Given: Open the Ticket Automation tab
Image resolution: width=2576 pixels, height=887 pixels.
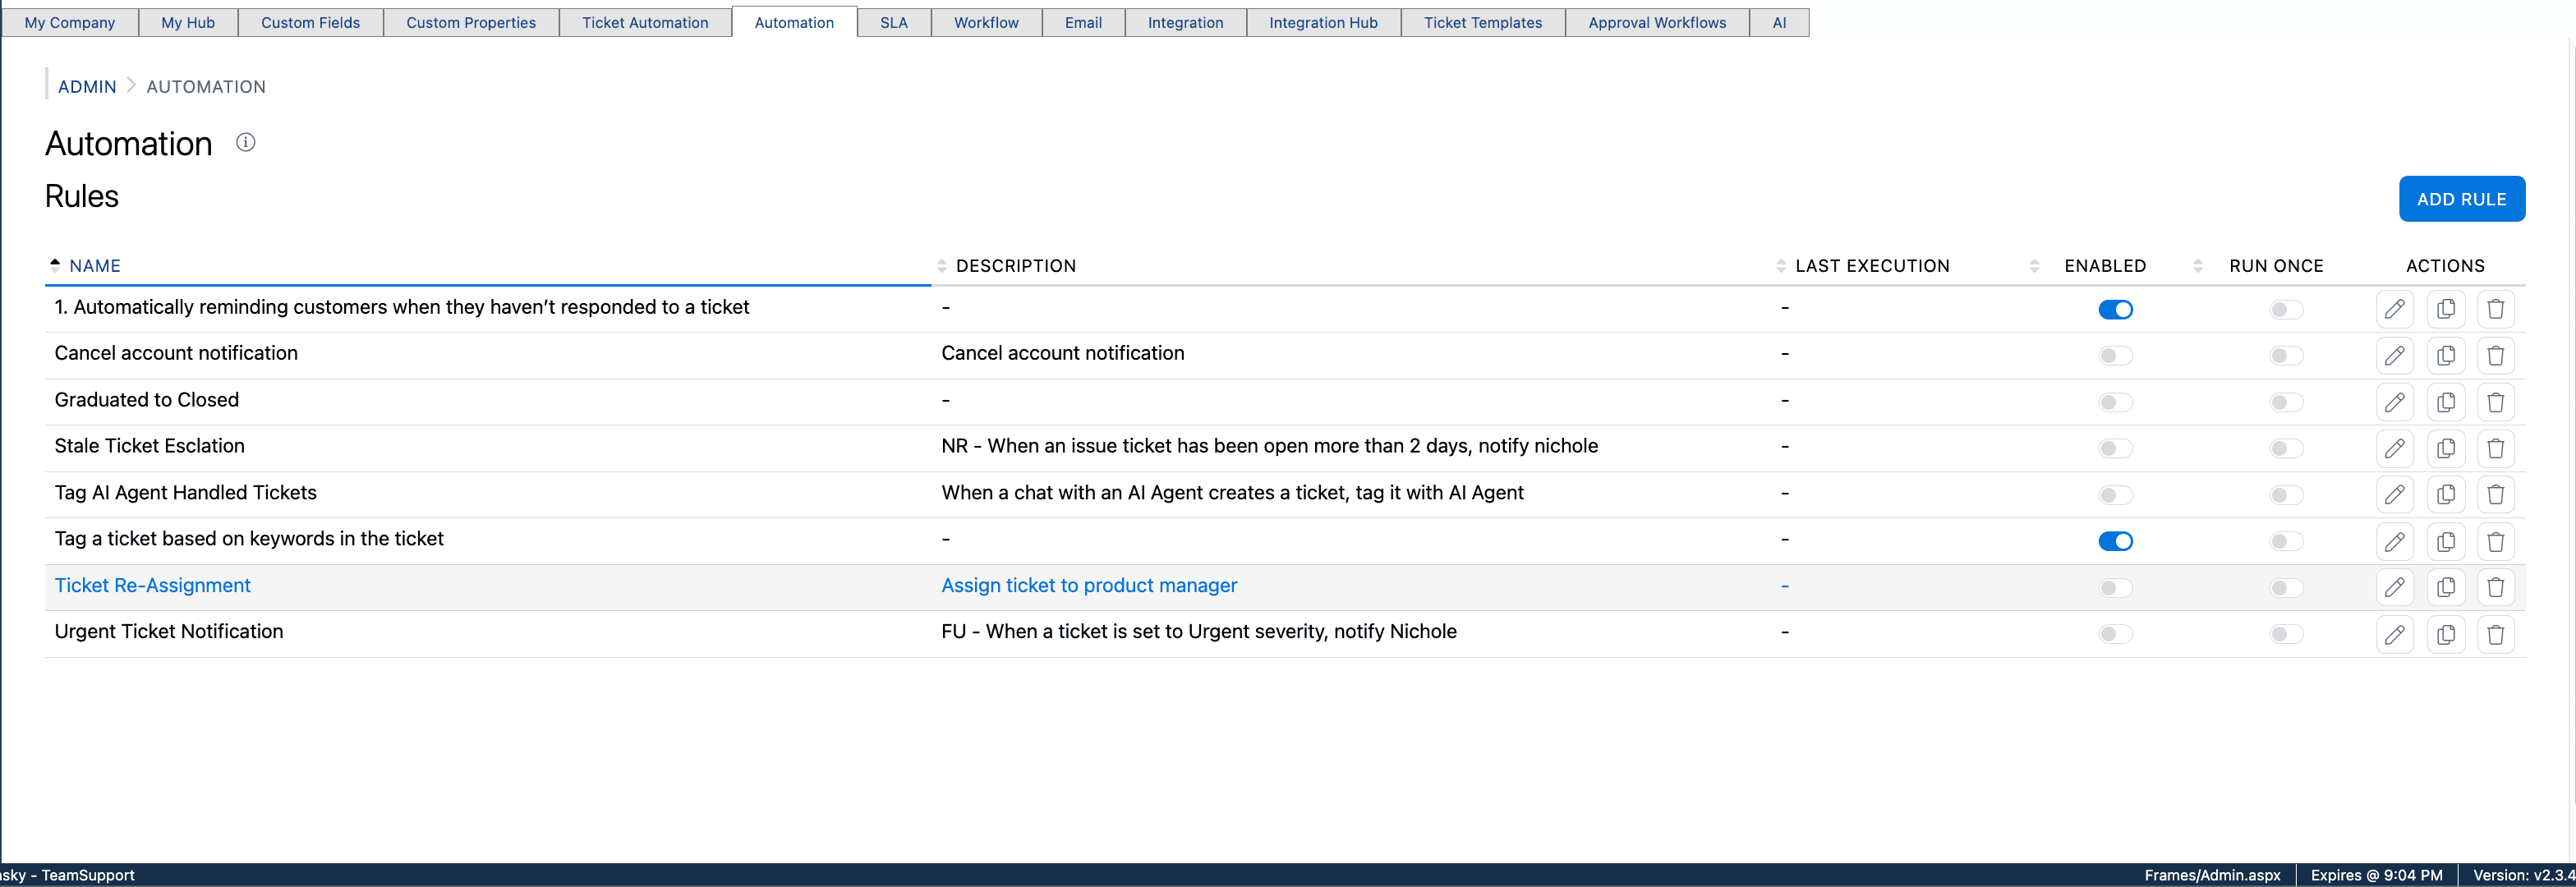Looking at the screenshot, I should (645, 22).
